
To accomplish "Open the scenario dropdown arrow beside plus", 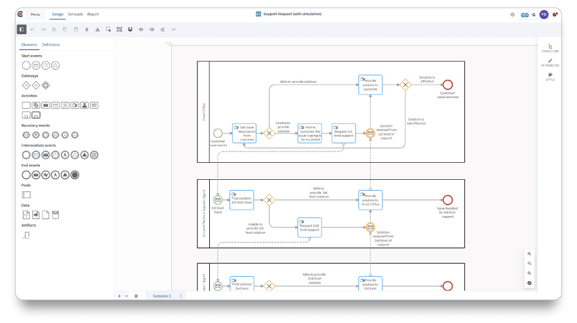I will 127,296.
